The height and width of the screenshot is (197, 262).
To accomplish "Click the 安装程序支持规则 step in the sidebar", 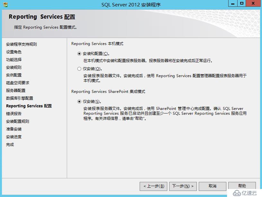I will (x=22, y=44).
